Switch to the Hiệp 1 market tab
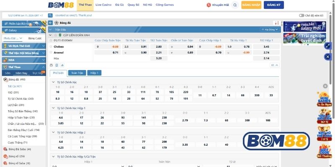 click(x=94, y=73)
